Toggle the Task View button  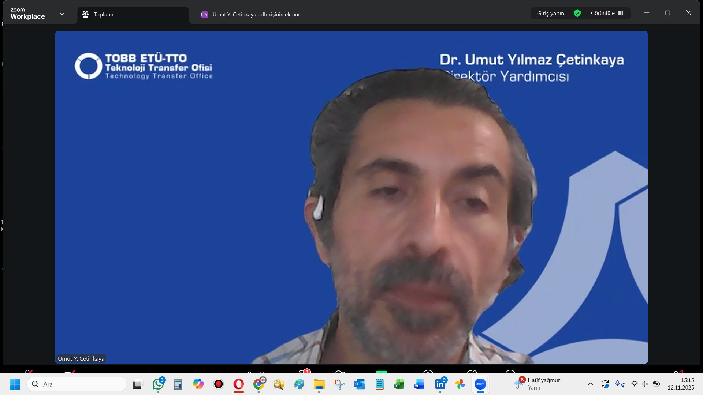point(137,384)
